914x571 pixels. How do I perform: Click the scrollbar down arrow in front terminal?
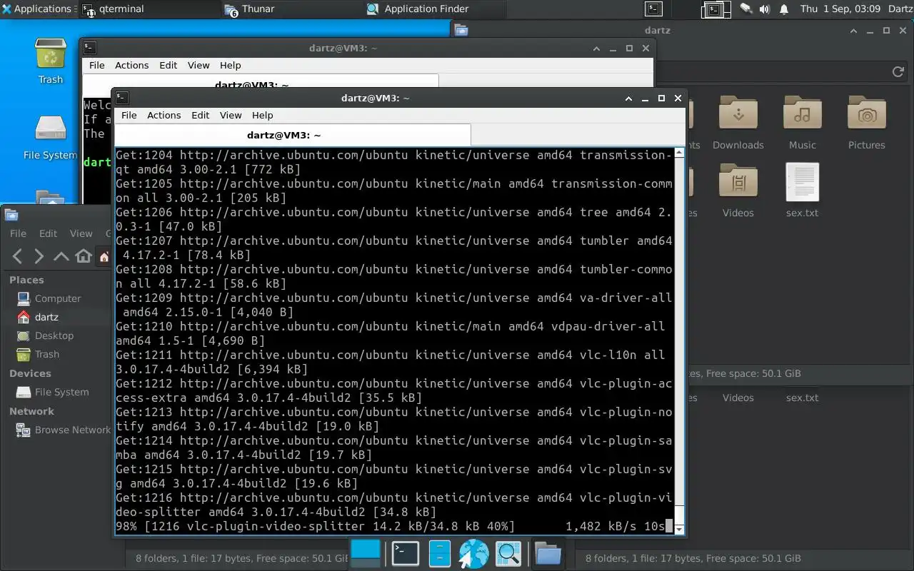(x=679, y=529)
